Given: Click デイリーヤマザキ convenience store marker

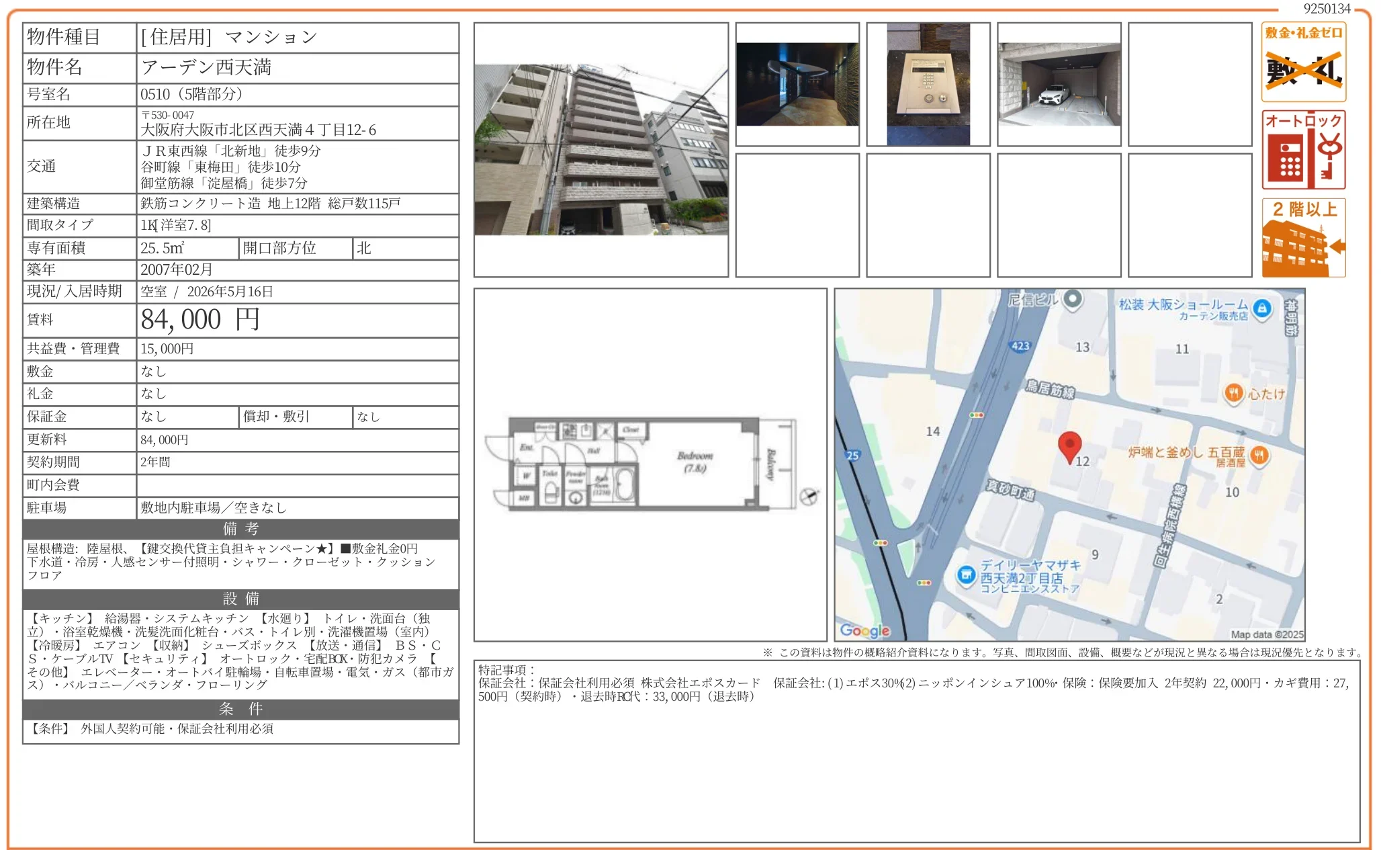Looking at the screenshot, I should [x=966, y=575].
